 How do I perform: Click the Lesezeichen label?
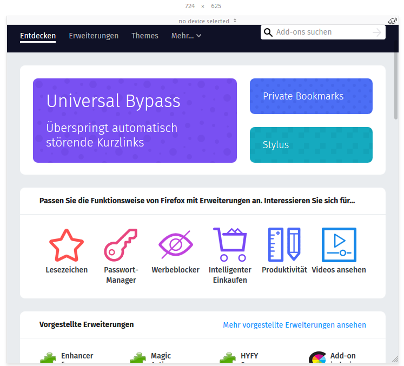[x=67, y=270]
